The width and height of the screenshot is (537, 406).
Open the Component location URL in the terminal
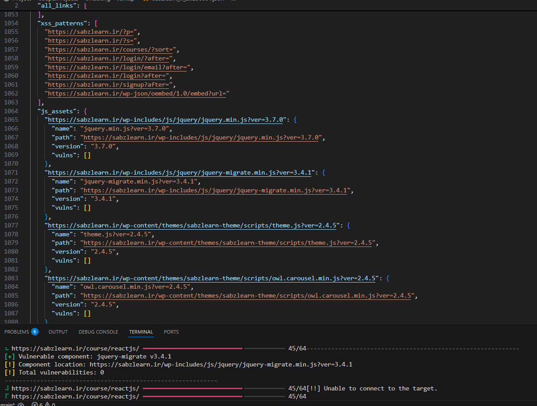[x=221, y=365]
